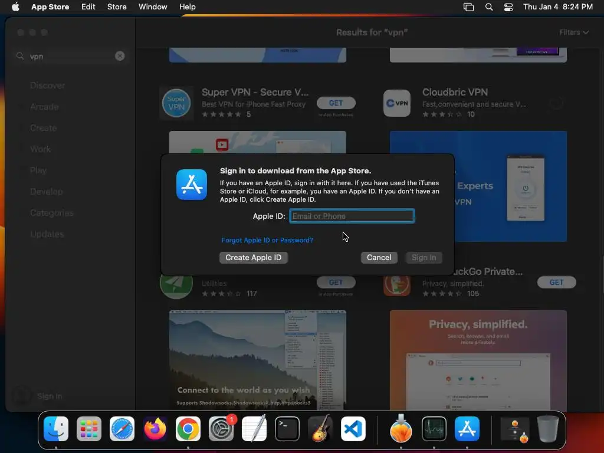Open the orange installer app in the Dock

[401, 429]
